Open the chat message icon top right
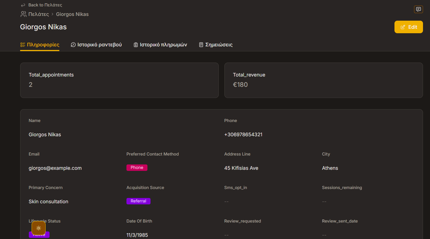Viewport: 430px width, 239px height. coord(418,9)
